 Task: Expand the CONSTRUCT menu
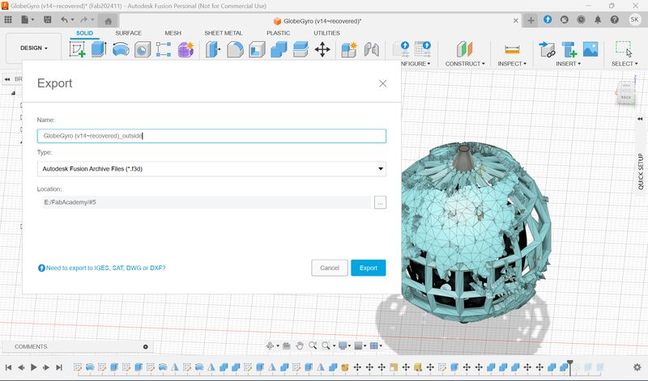click(464, 64)
